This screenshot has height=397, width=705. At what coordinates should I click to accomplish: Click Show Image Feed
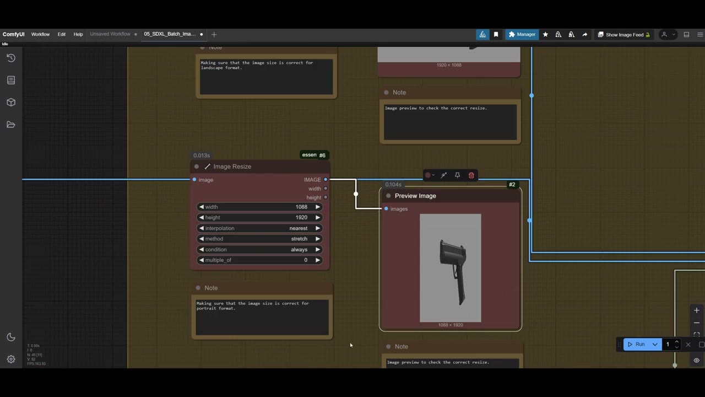(x=624, y=34)
